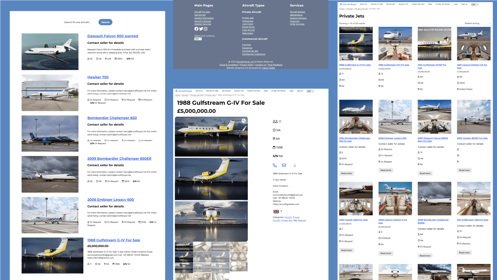
Task: Click Read more under 2007 Learjet 45XR
Action: pos(346,250)
